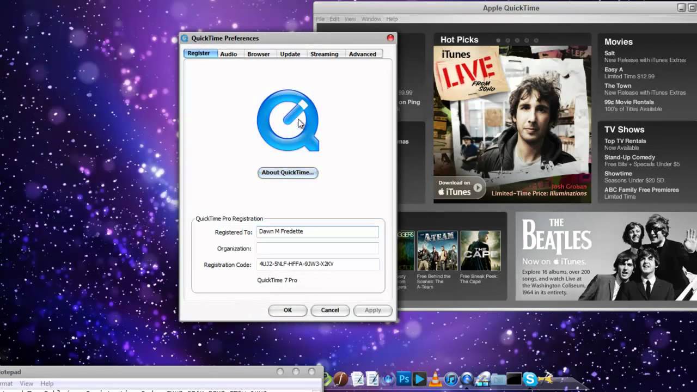Open The A-Team behind the scenes thumbnail
697x392 pixels.
(x=437, y=251)
